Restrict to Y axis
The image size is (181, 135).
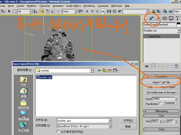(92, 11)
